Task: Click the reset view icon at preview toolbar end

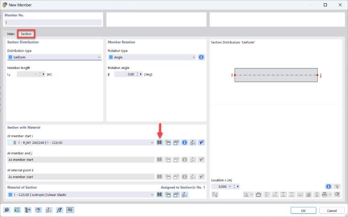Action: [337, 195]
